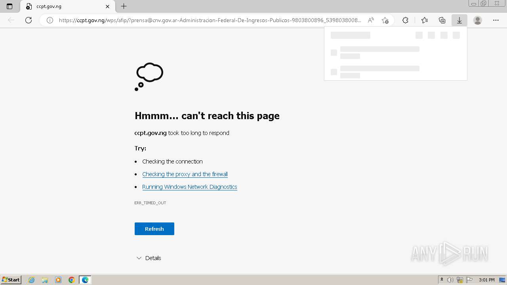Open the Extensions puzzle icon
Image resolution: width=507 pixels, height=285 pixels.
(x=405, y=20)
